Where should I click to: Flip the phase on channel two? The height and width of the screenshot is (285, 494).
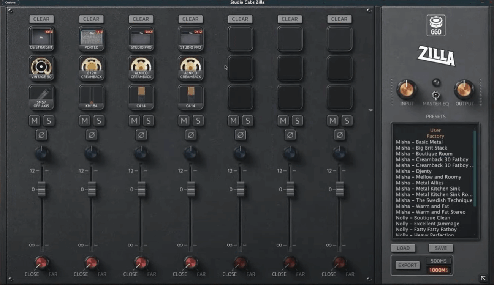(x=91, y=134)
